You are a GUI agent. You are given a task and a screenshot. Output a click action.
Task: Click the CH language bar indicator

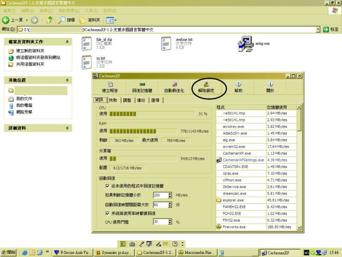(x=123, y=244)
